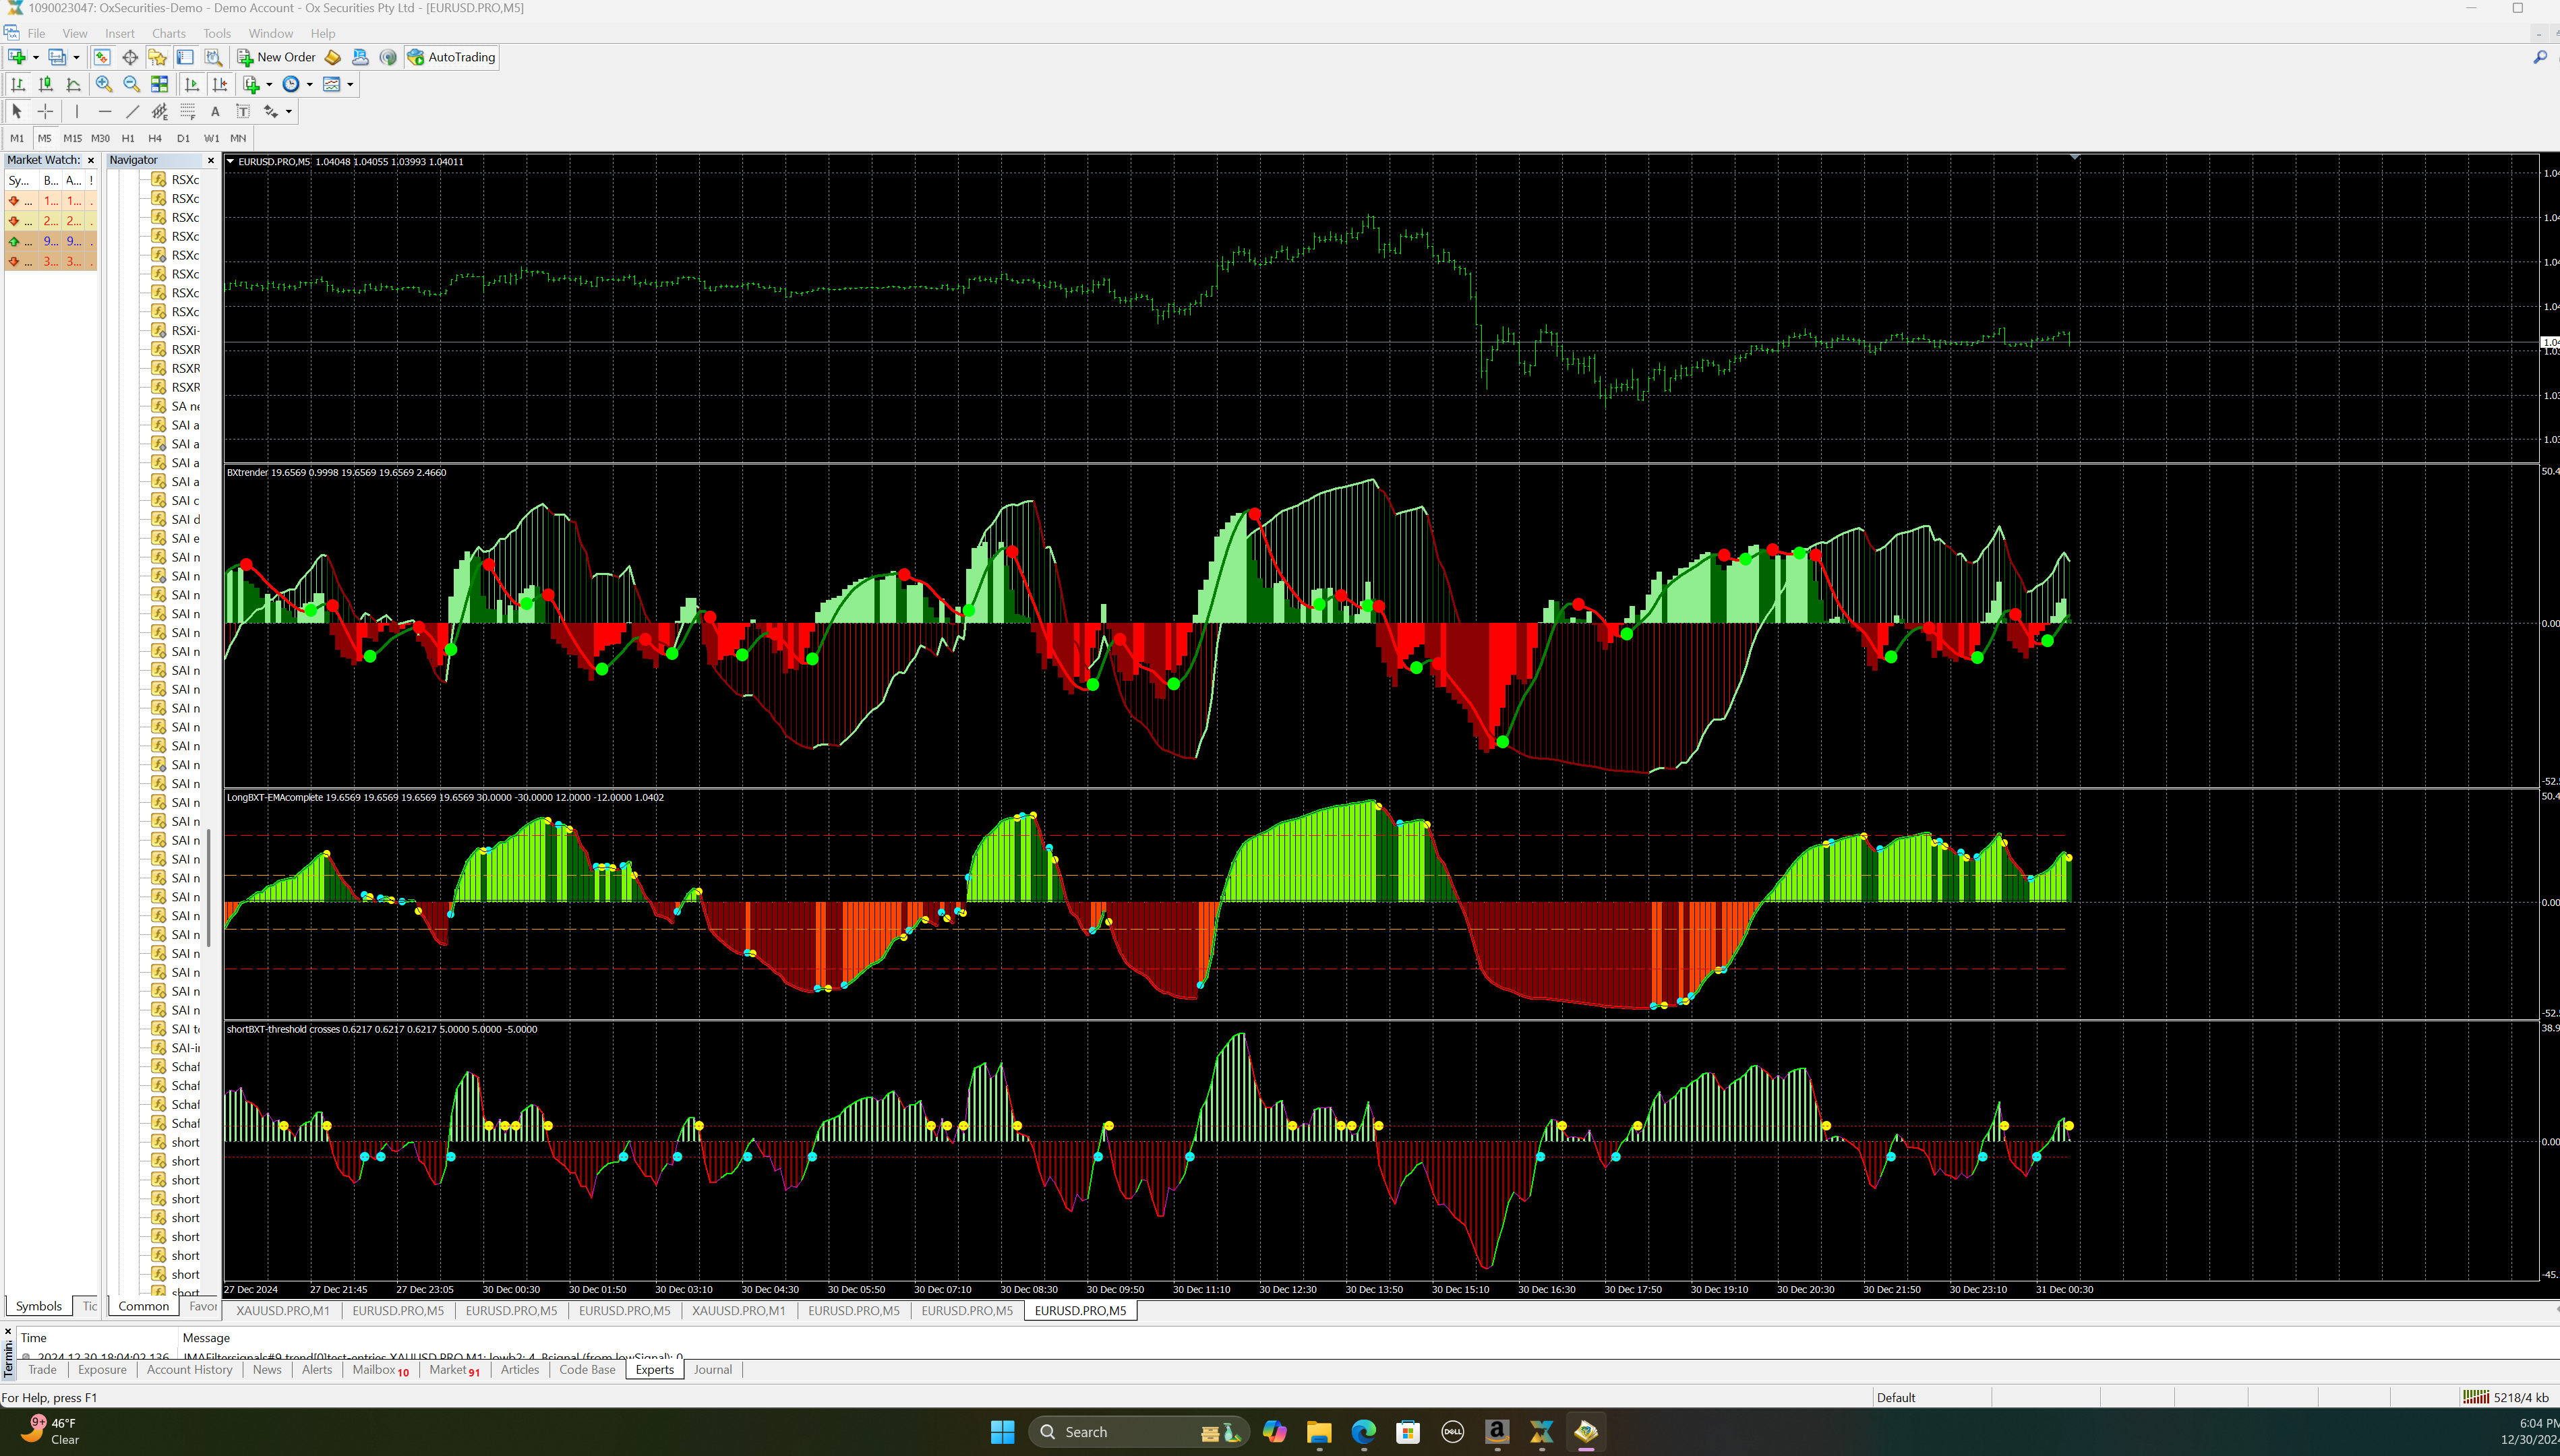Open XAUUSD.PRO,M1 chart tab
Viewport: 2560px width, 1456px height.
pos(283,1310)
